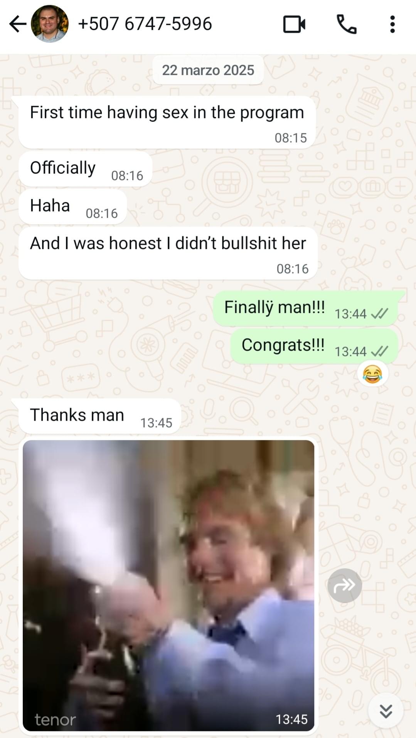Tap the back arrow to leave chat

pos(18,24)
